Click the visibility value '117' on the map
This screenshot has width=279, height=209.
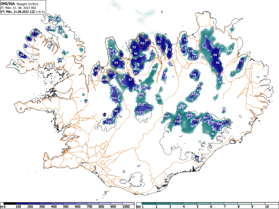coord(184,50)
